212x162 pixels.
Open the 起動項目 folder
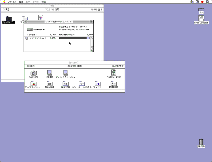tap(49, 84)
